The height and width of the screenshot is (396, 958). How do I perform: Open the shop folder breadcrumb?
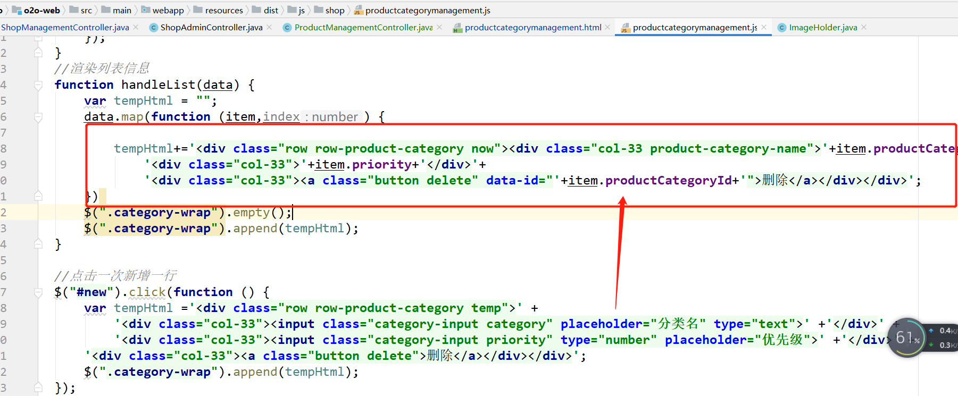click(329, 10)
